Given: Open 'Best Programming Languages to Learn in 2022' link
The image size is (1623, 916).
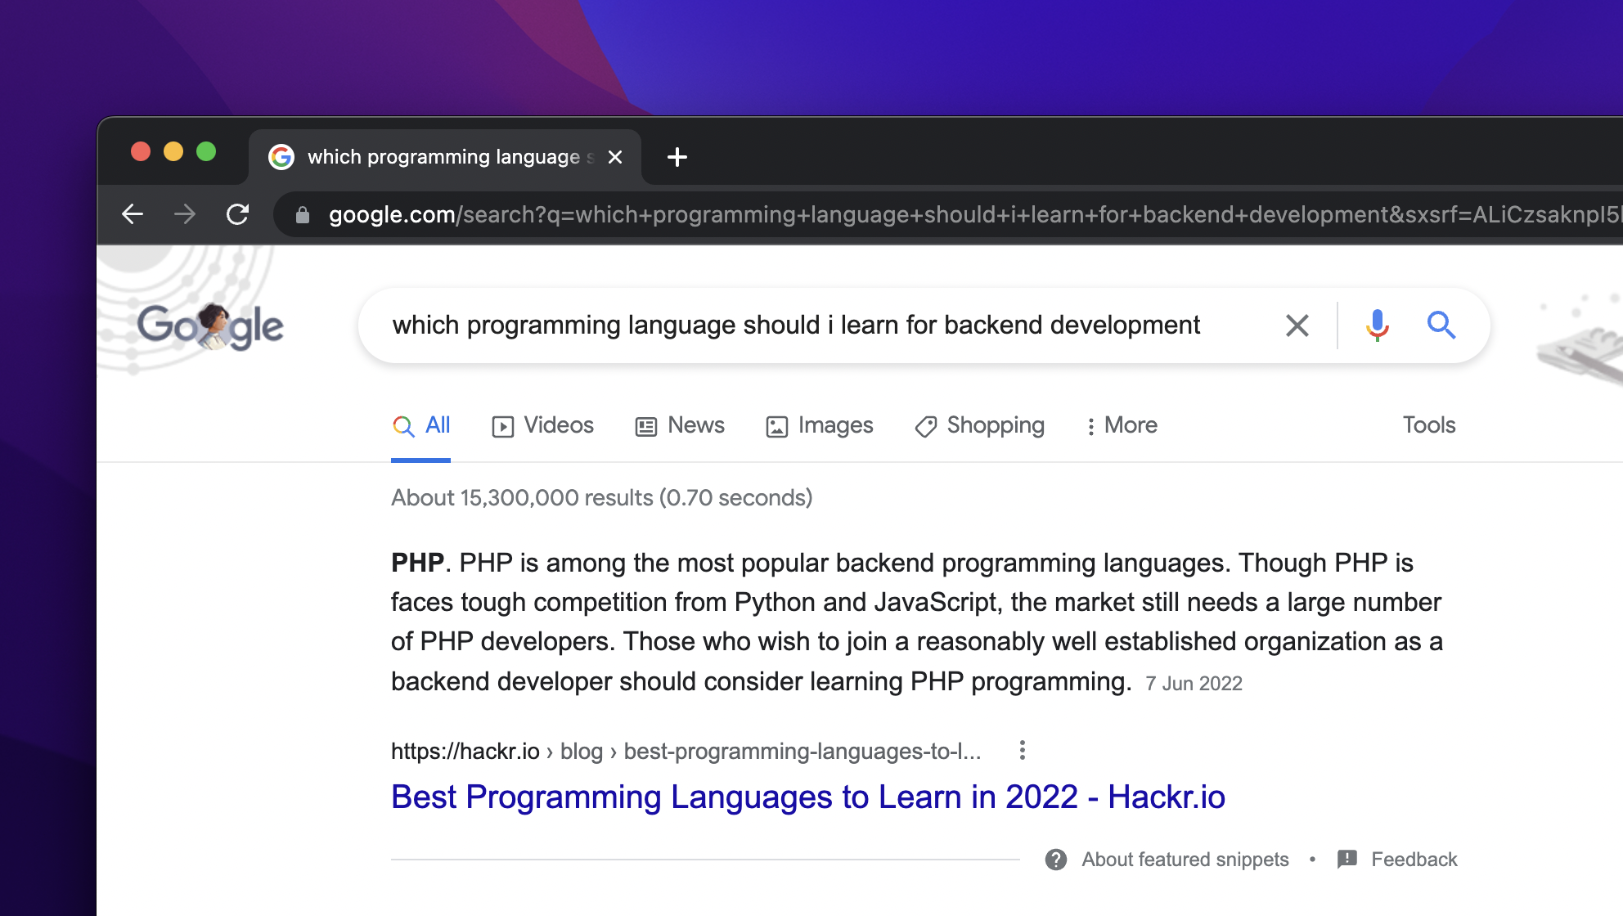Looking at the screenshot, I should [808, 797].
